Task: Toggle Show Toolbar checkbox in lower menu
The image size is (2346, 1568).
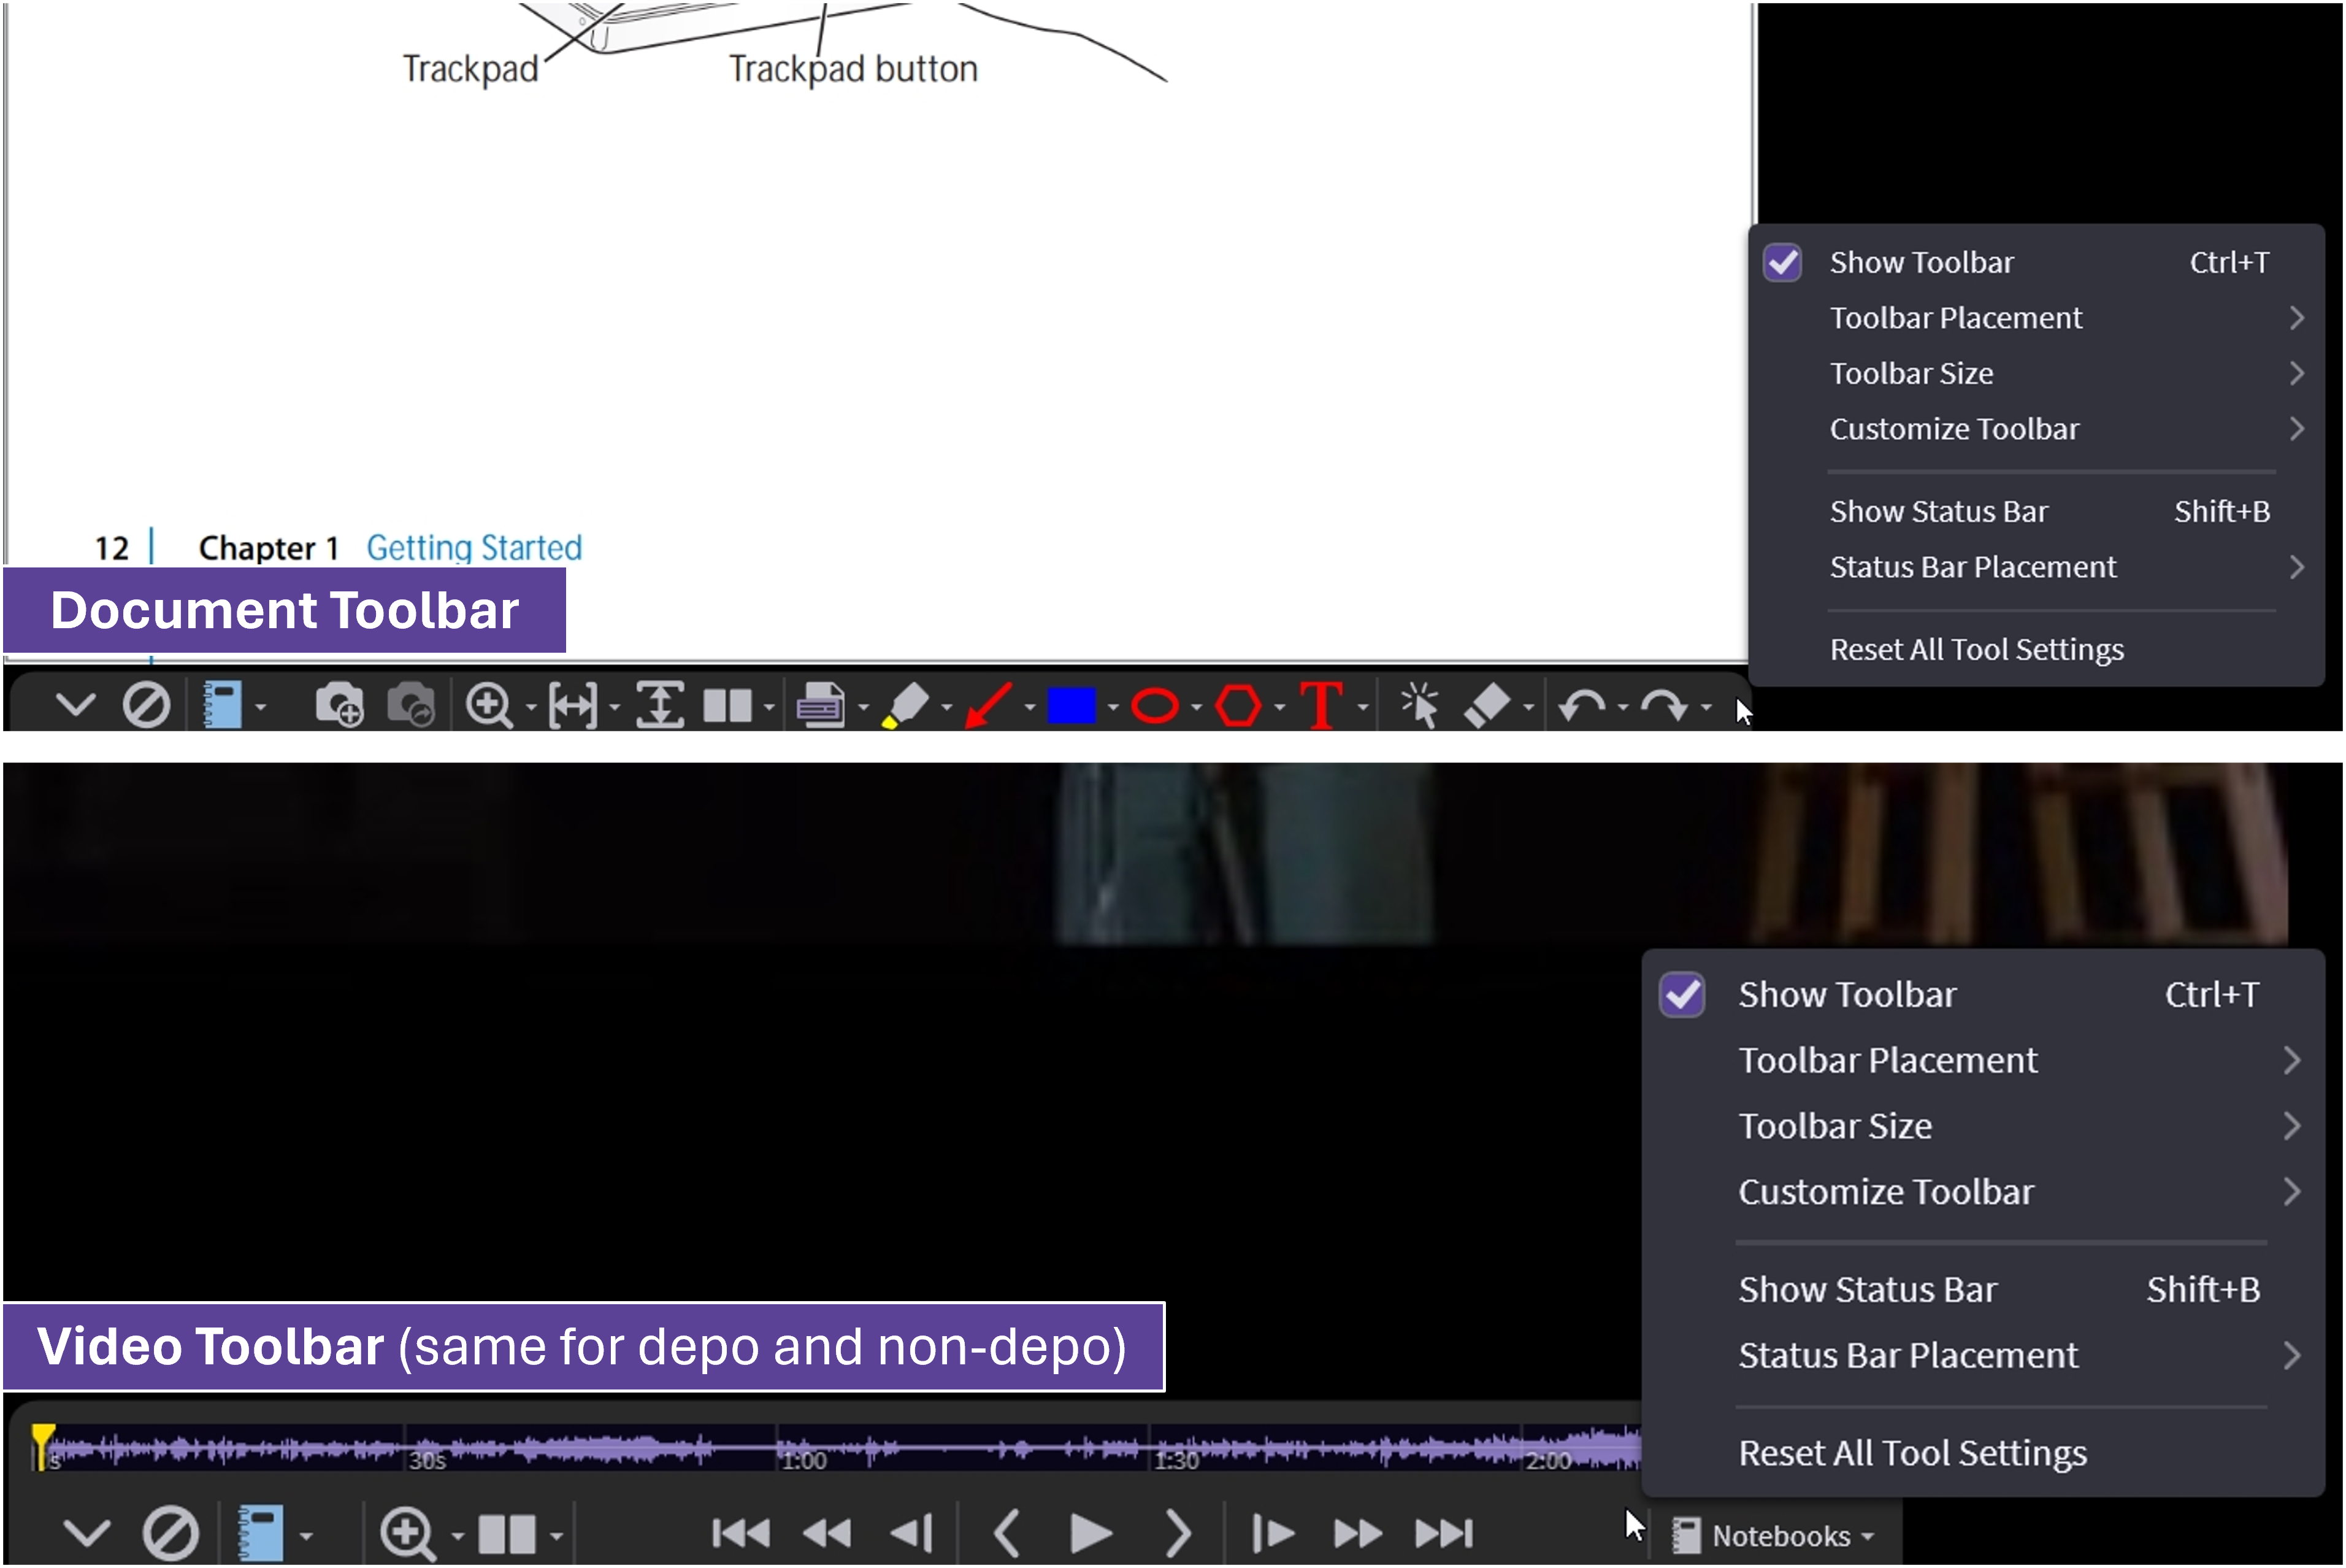Action: pyautogui.click(x=1682, y=994)
